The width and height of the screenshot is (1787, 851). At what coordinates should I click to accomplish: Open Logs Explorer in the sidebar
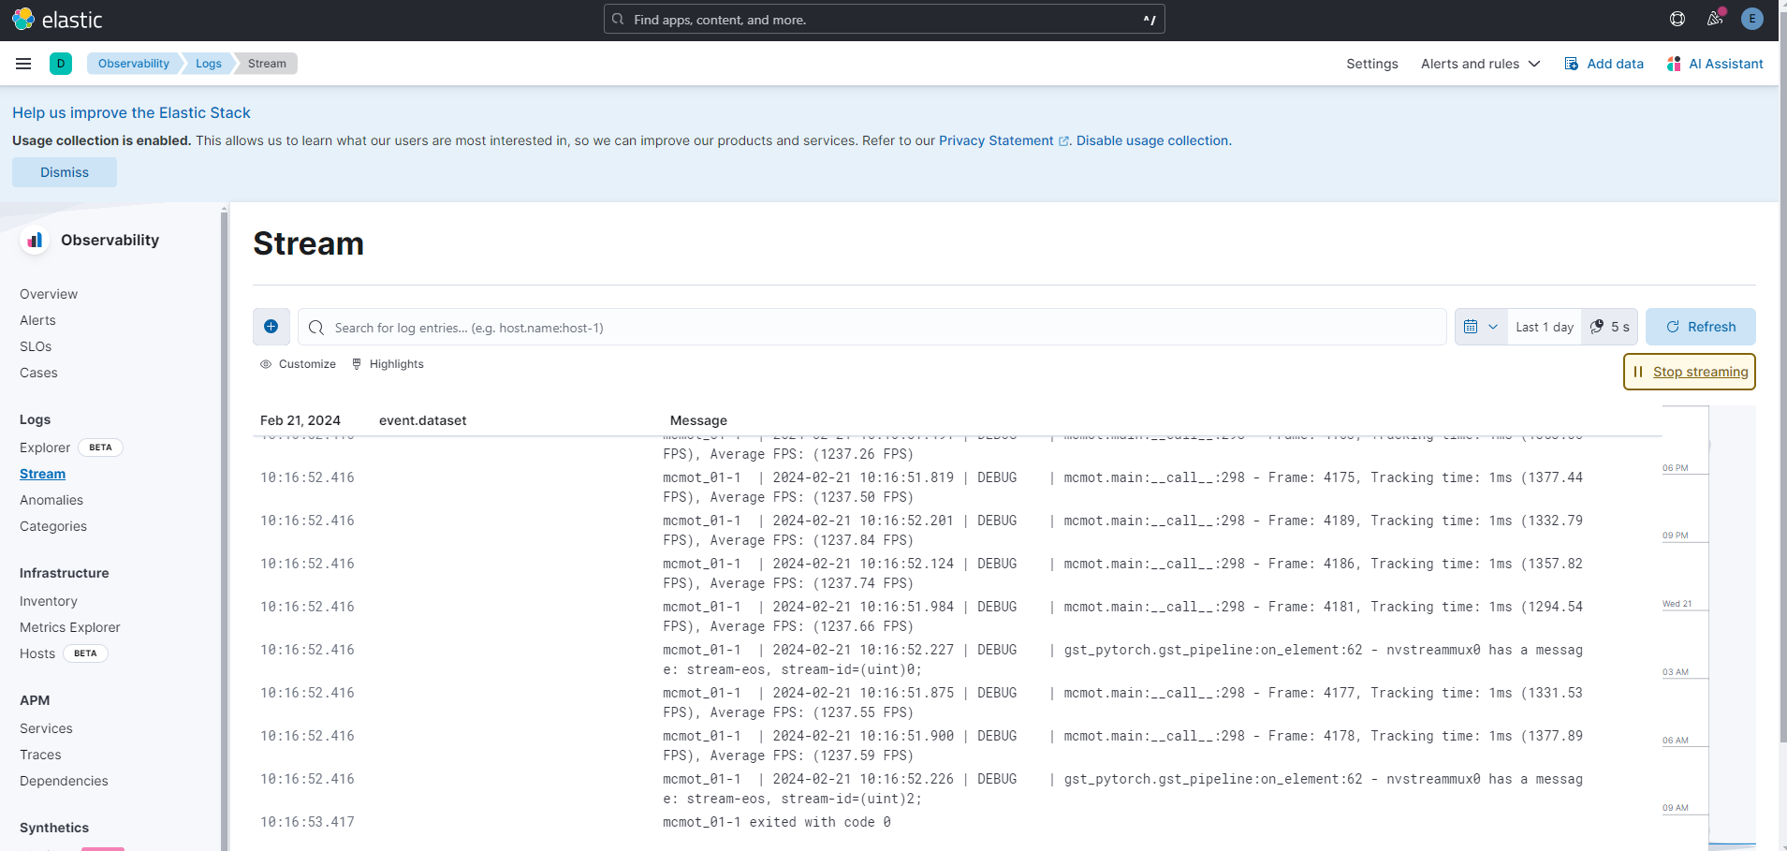coord(45,448)
